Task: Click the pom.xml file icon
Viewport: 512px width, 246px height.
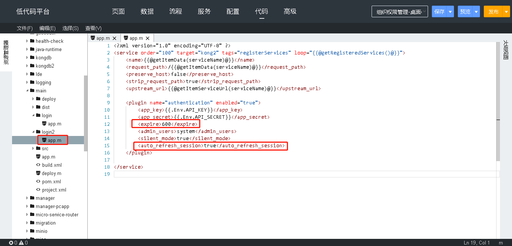Action: [38, 182]
